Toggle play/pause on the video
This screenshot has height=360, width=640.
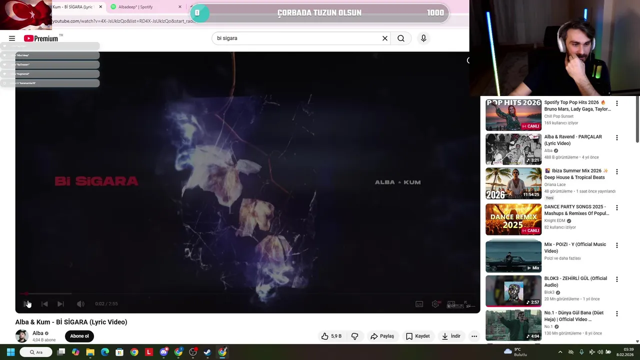[x=27, y=304]
